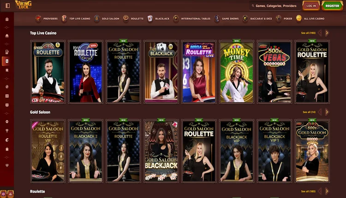Open the Poker category tab
346x198 pixels.
[x=284, y=19]
